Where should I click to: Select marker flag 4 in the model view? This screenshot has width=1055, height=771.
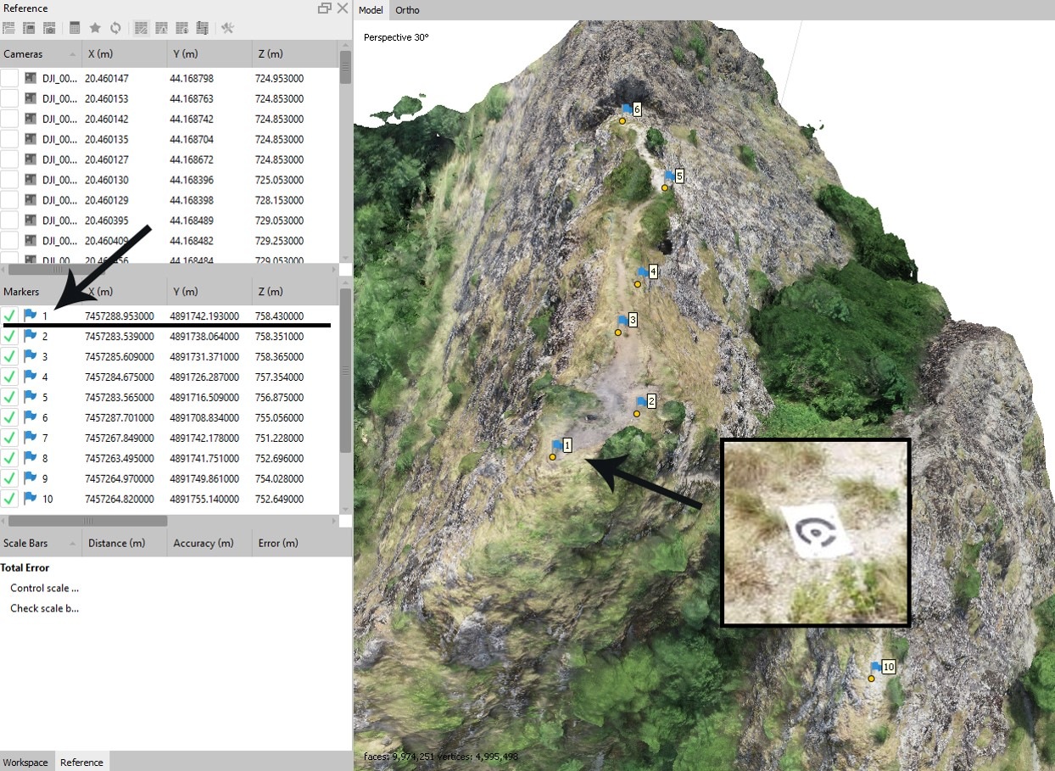tap(643, 272)
